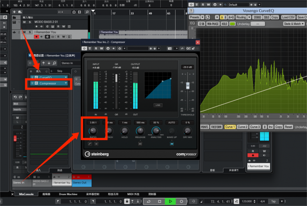Toggle auto release AR button
The height and width of the screenshot is (206, 307).
(x=140, y=144)
